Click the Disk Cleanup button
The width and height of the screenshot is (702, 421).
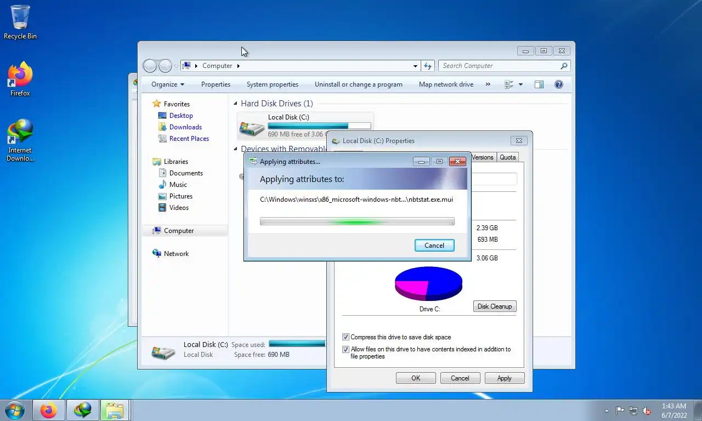tap(495, 306)
